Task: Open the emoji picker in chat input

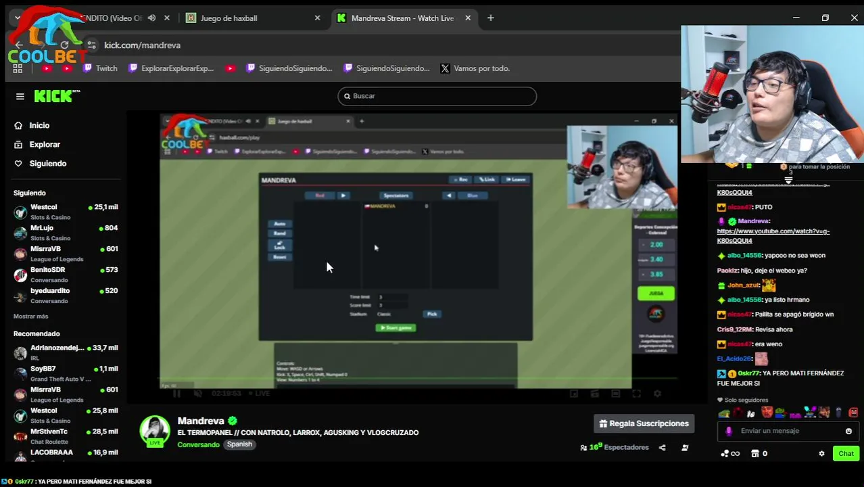Action: tap(848, 431)
